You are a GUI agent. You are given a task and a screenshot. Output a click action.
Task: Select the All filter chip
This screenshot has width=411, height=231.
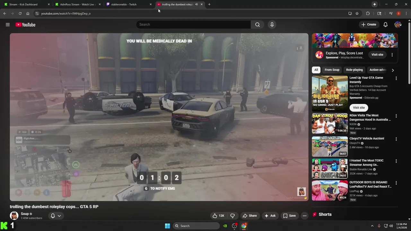(x=316, y=70)
